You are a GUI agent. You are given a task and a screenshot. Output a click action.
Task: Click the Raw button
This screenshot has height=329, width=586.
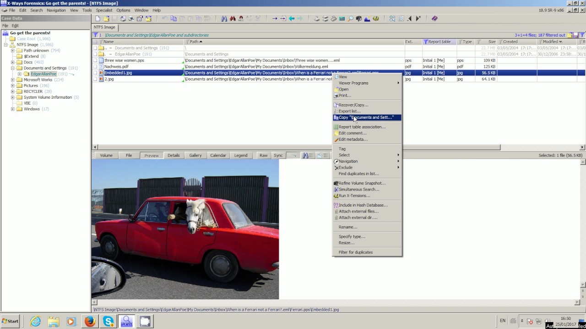[x=263, y=155]
